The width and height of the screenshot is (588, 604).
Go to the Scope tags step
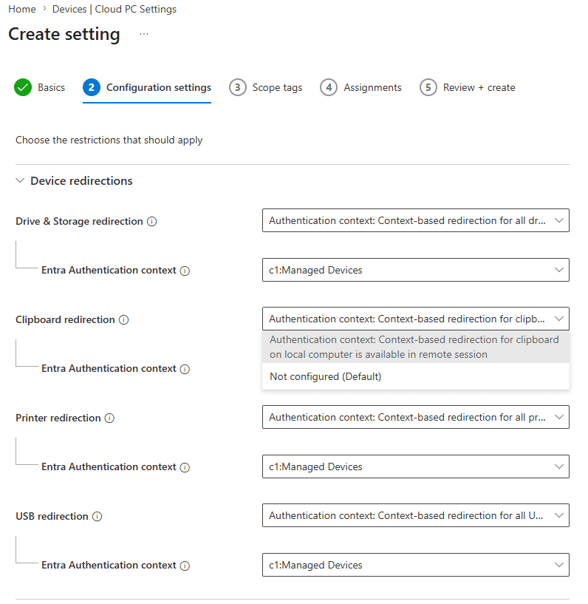coord(266,87)
